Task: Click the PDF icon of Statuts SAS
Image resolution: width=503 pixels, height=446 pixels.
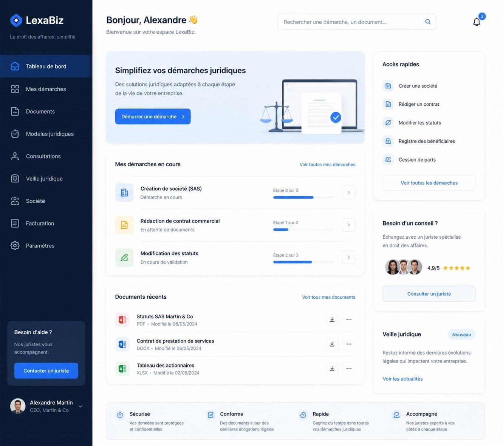Action: coord(122,320)
